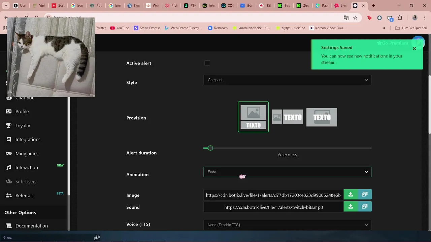The height and width of the screenshot is (242, 431).
Task: Go to Interaction in sidebar
Action: point(27,167)
